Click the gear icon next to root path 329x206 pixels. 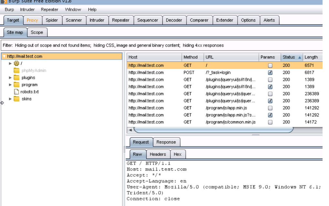click(16, 63)
